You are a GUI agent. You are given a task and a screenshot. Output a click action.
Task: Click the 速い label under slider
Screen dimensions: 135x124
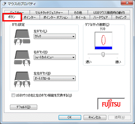118,62
